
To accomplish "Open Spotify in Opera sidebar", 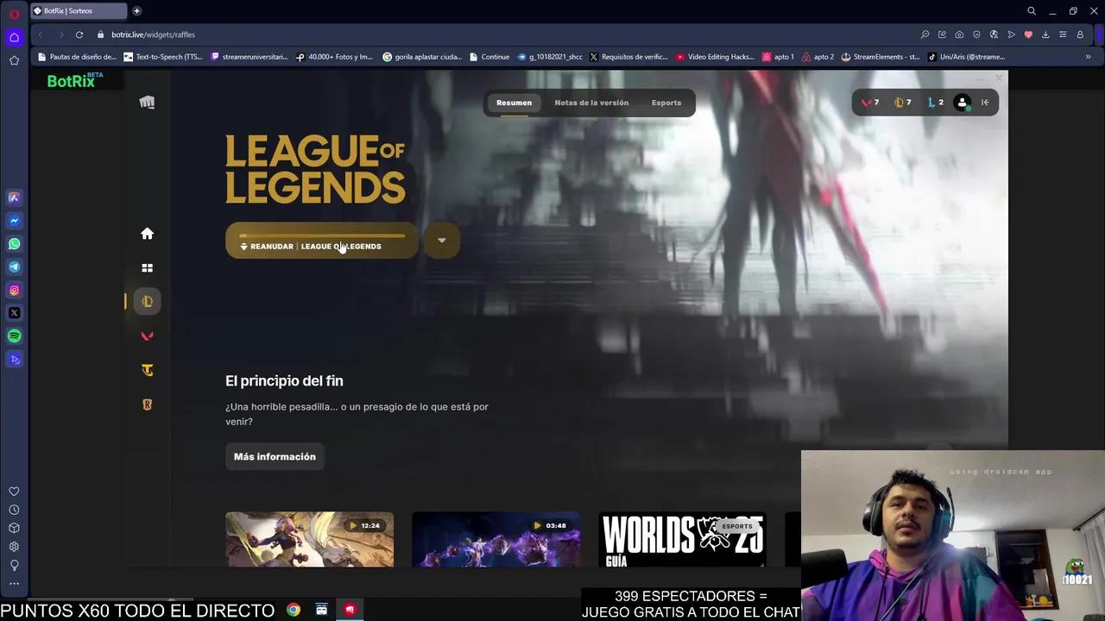I will pos(14,336).
